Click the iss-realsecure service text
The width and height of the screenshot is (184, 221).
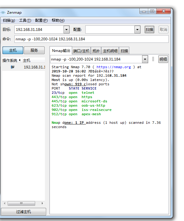tap(97, 110)
